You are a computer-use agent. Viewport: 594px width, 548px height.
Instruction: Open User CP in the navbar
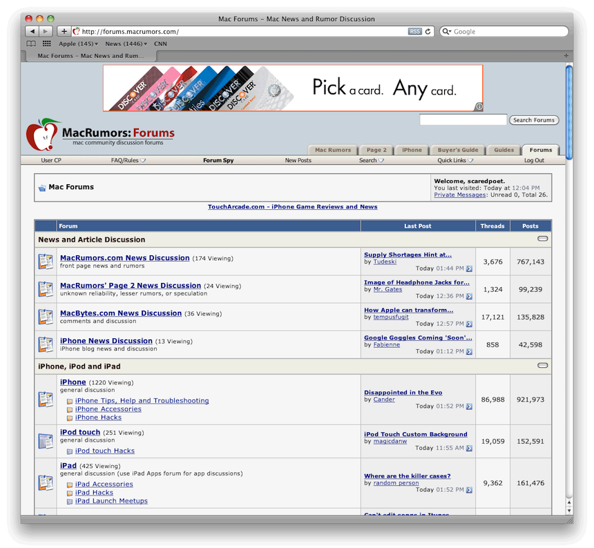click(x=50, y=160)
